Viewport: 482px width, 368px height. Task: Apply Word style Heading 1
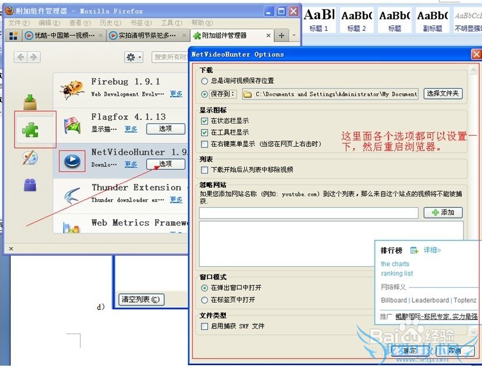pyautogui.click(x=318, y=20)
